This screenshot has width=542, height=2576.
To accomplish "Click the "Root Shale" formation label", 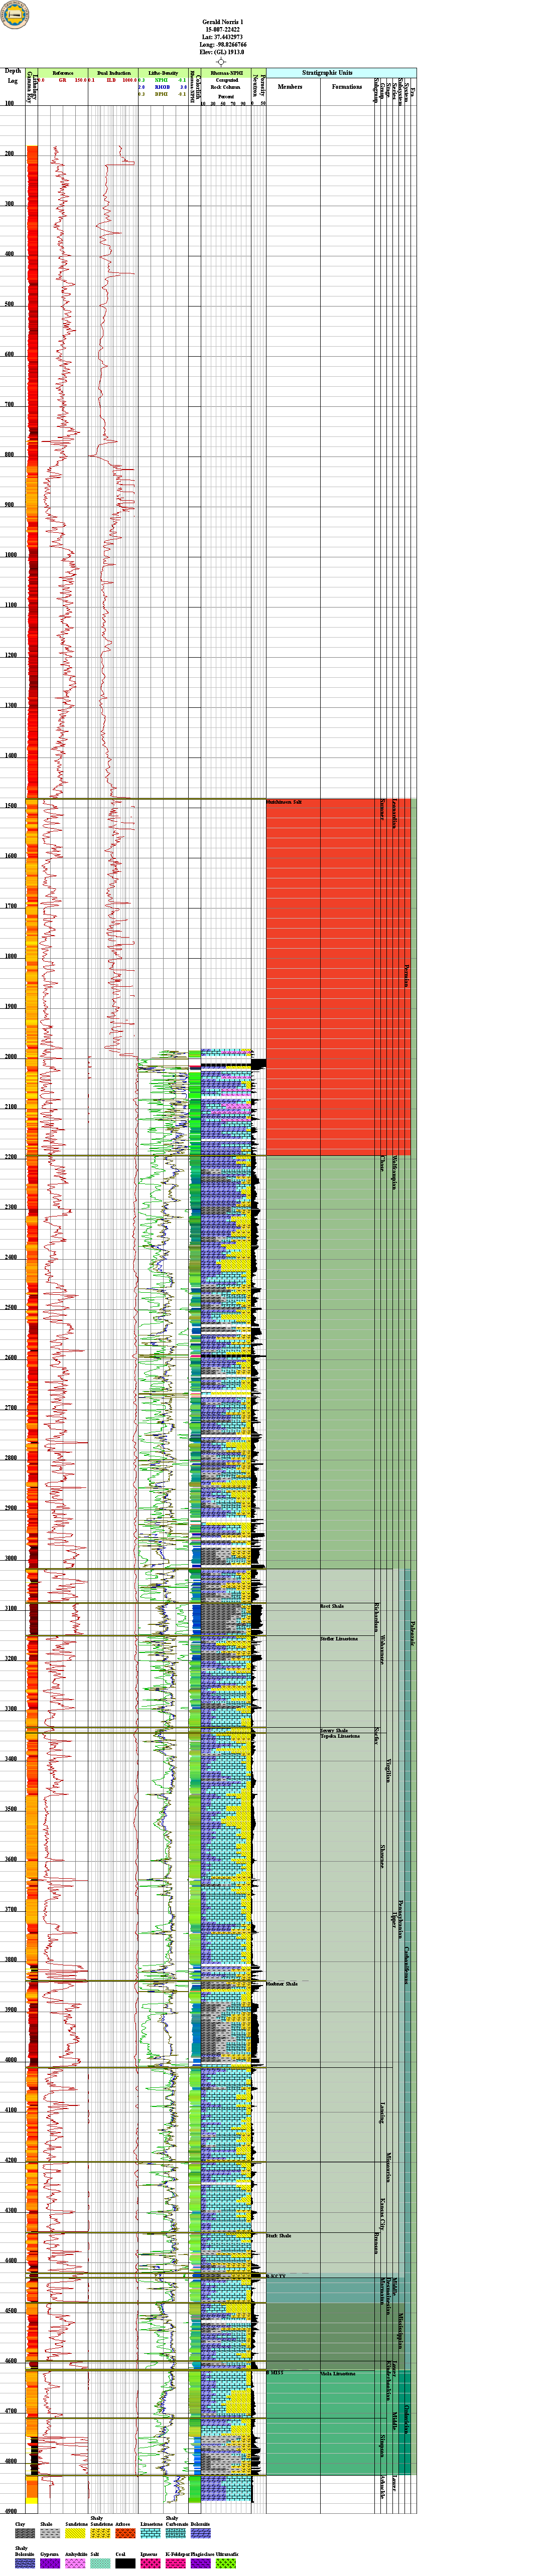I will 332,1607.
